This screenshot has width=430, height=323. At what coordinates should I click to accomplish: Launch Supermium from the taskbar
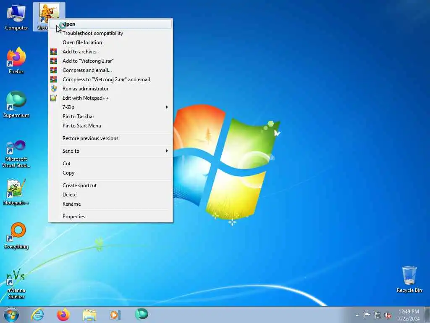[x=142, y=314]
